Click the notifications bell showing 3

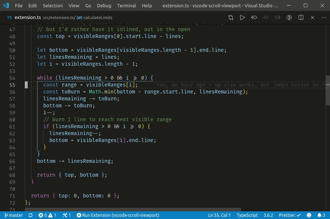pos(320,215)
